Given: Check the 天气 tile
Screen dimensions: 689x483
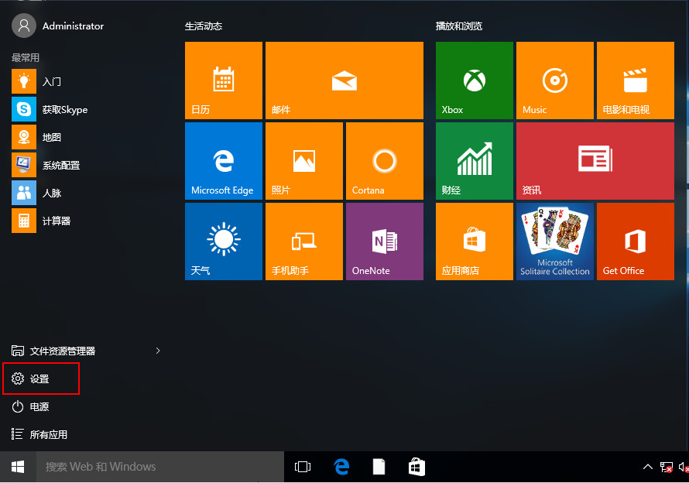Looking at the screenshot, I should click(223, 241).
